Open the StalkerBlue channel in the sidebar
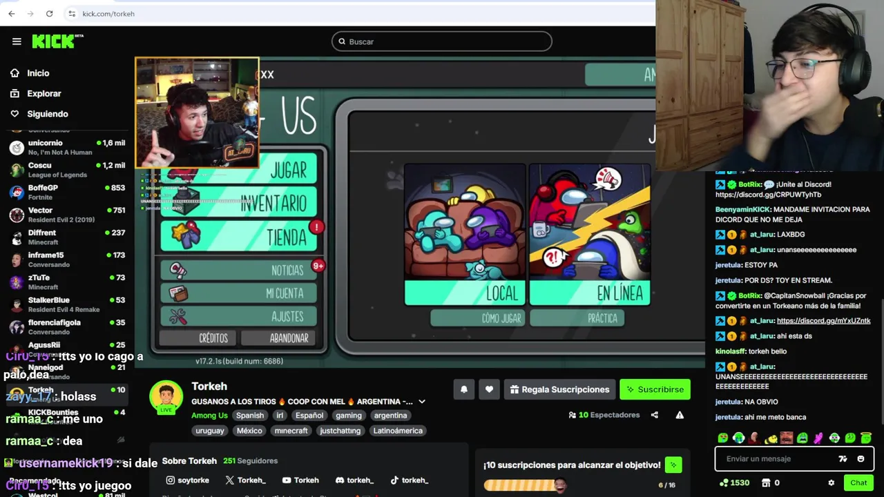 [67, 304]
